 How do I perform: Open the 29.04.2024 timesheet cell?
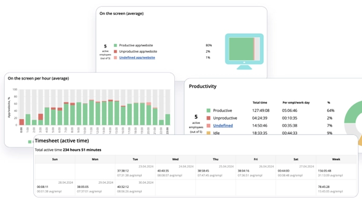click(95, 187)
